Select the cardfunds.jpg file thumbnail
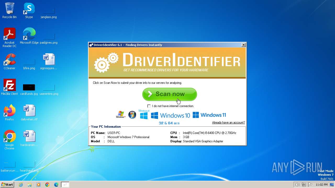 click(29, 87)
